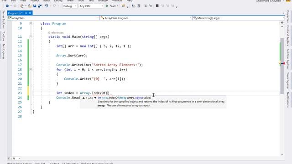Open the document tab overflow dropdown
This screenshot has height=164, width=292.
[283, 13]
